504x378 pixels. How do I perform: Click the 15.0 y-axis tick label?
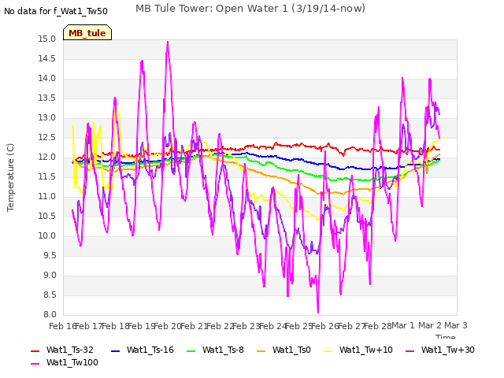[47, 39]
